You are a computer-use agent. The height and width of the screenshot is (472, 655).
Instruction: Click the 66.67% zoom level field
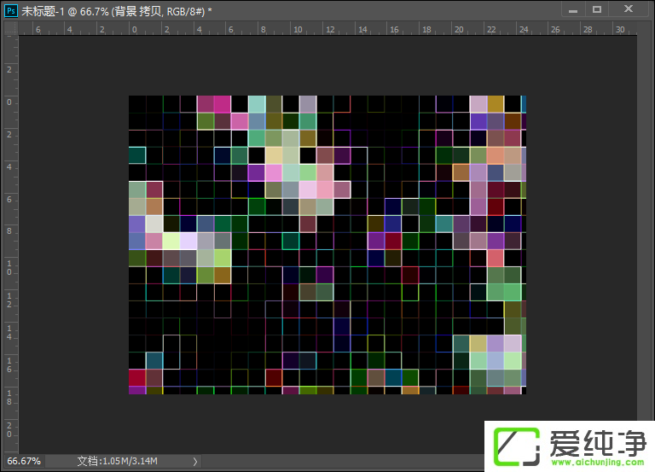24,461
